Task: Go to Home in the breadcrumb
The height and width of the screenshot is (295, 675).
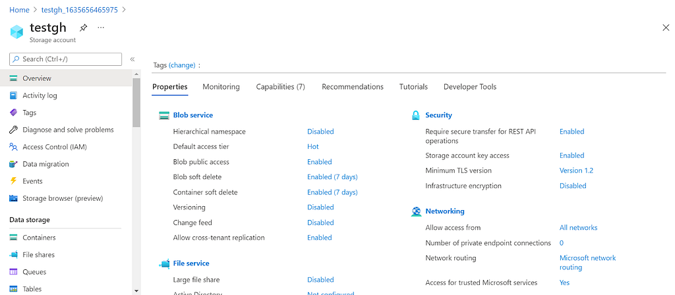Action: pyautogui.click(x=19, y=10)
